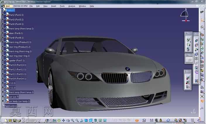The image size is (206, 124).
Task: Click the Apply Material icon
Action: coord(169,120)
